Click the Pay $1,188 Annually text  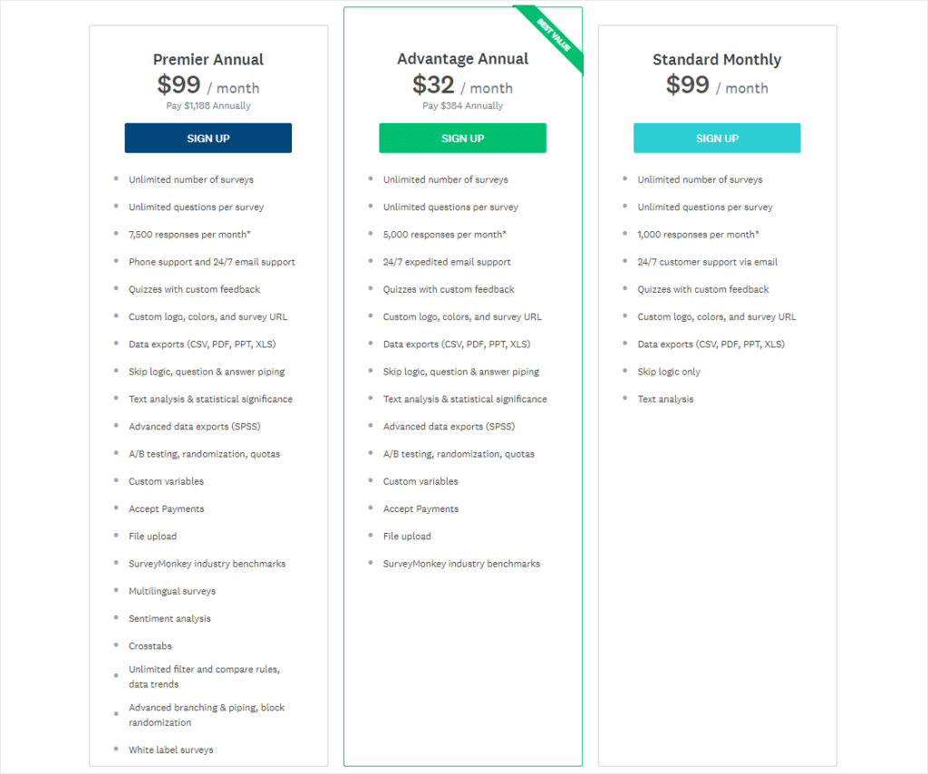coord(208,105)
